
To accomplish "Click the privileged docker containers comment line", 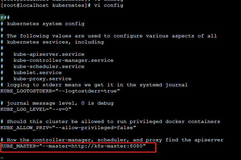I will pyautogui.click(x=113, y=121).
